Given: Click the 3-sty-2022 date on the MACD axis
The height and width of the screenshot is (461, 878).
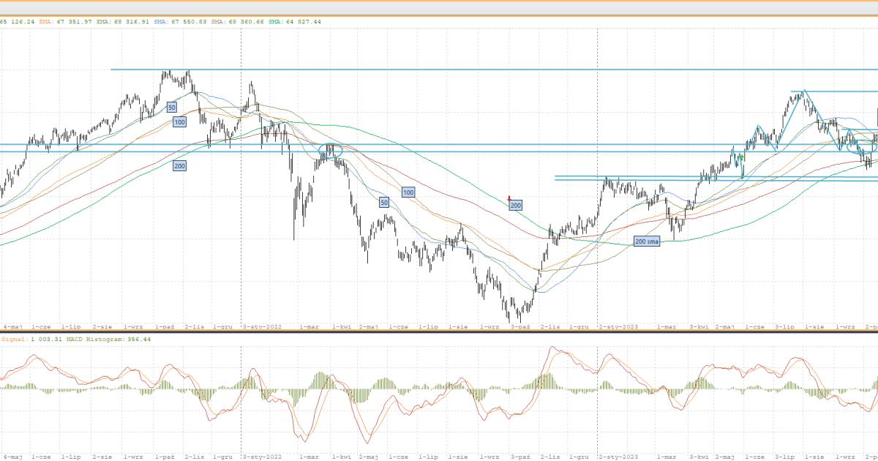Looking at the screenshot, I should click(x=261, y=456).
